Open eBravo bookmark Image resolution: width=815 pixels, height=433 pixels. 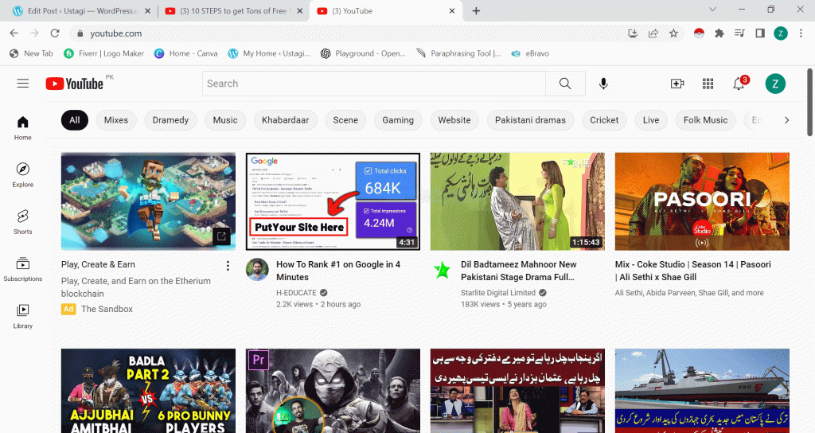click(529, 53)
